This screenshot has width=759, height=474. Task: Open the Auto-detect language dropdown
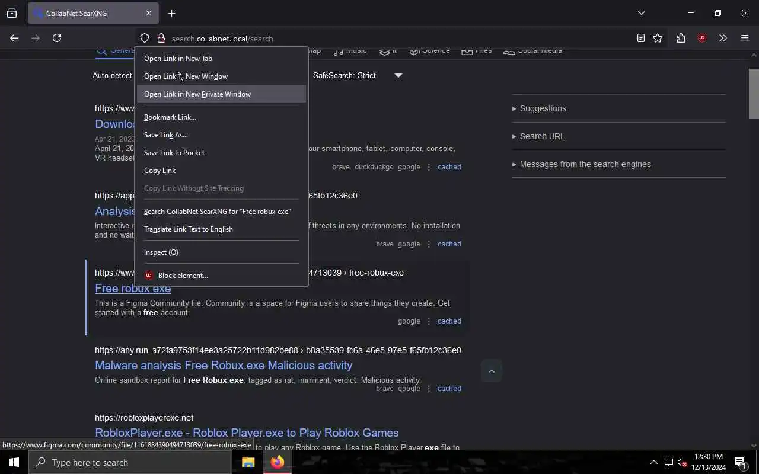113,75
